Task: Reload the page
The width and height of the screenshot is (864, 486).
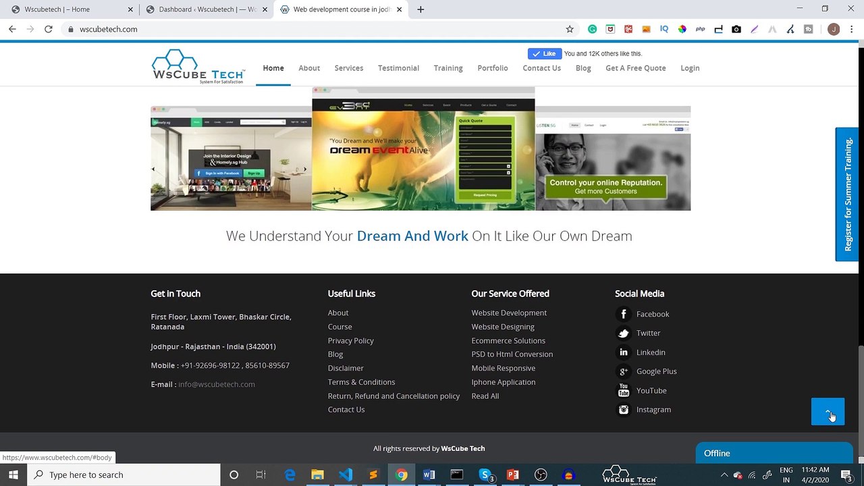Action: [x=49, y=29]
